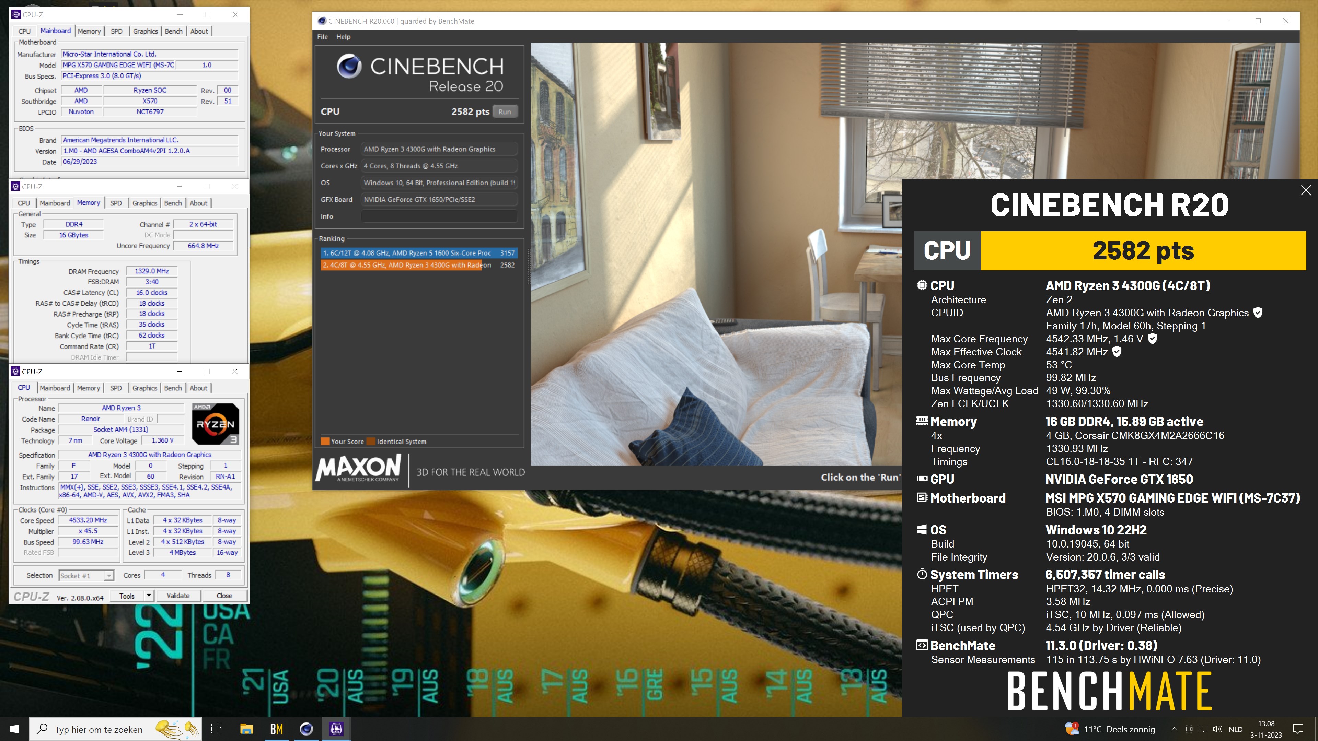Open the Windows Start menu
This screenshot has height=741, width=1318.
(14, 729)
